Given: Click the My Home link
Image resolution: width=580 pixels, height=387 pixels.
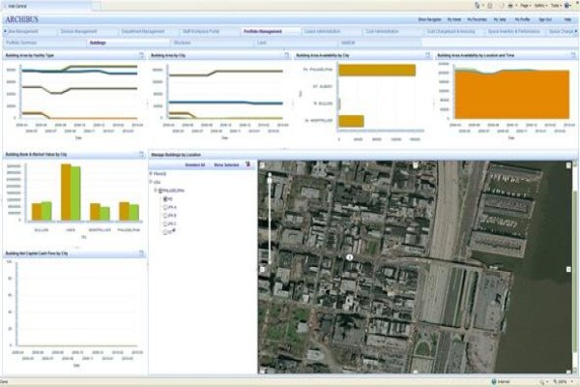Looking at the screenshot, I should point(454,19).
